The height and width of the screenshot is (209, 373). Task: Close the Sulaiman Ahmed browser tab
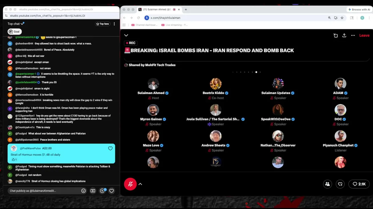click(x=179, y=10)
